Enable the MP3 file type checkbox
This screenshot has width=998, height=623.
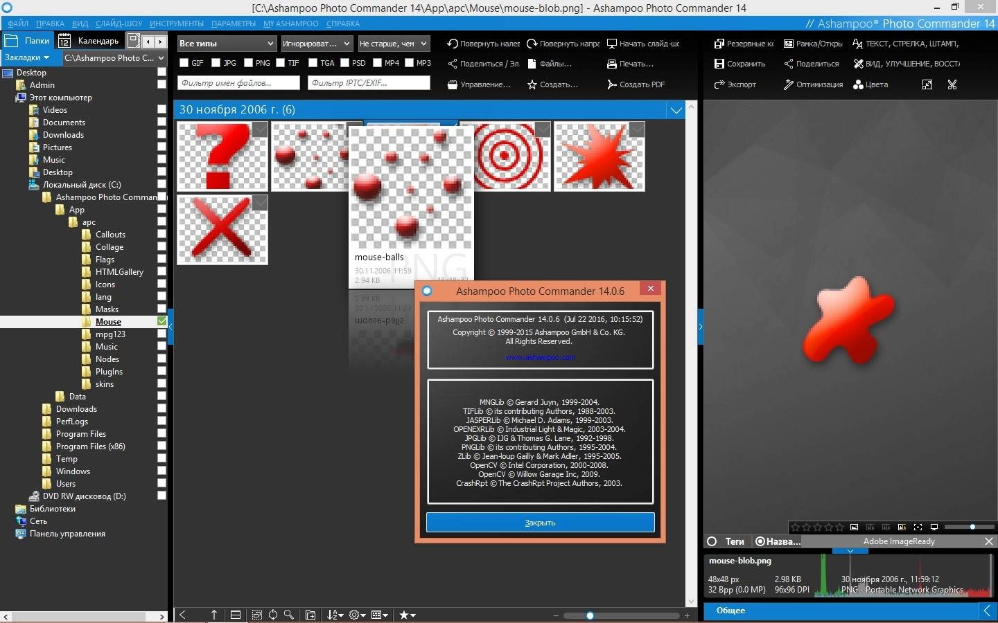(x=409, y=63)
